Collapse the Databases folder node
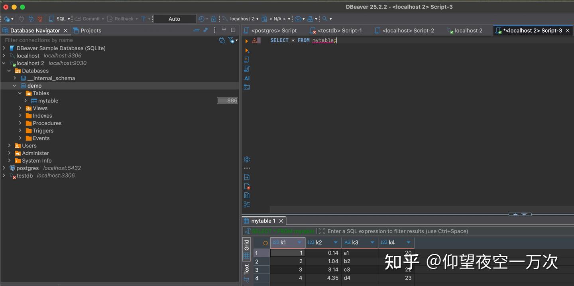This screenshot has height=286, width=574. click(x=9, y=71)
